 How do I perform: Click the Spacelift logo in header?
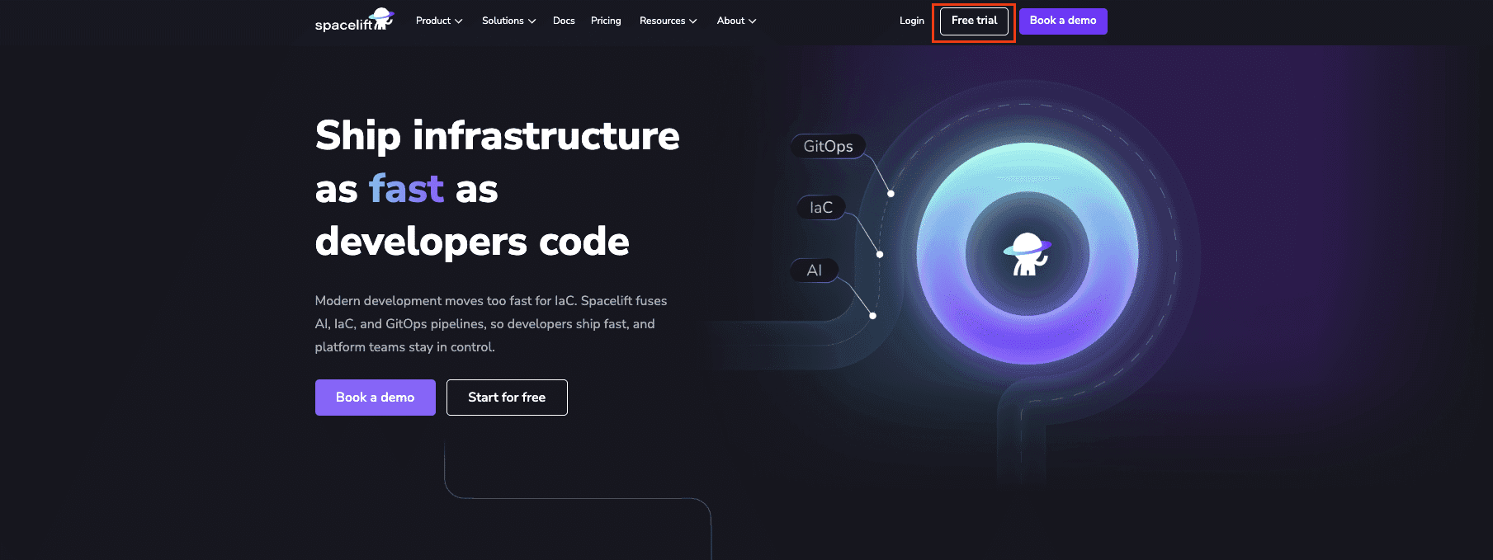pyautogui.click(x=355, y=20)
